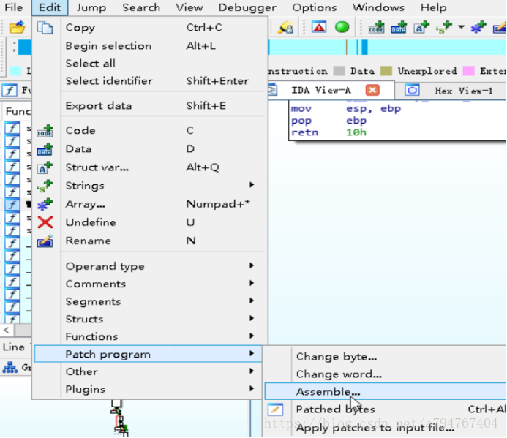
Task: Open the strings dropdown arrow in toolbar
Action: 461,28
